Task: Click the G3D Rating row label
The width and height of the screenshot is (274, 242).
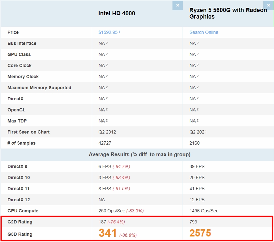Action: [x=20, y=234]
